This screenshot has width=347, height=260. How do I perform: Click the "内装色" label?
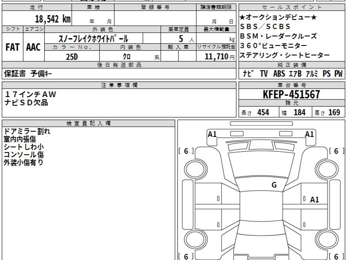[130, 47]
